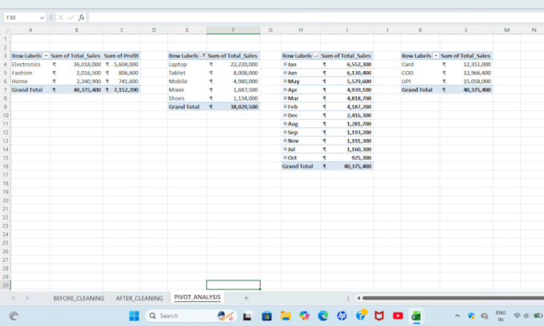Select Grand Total value 7,152,200
Screen dimensions: 544x326
(x=122, y=89)
